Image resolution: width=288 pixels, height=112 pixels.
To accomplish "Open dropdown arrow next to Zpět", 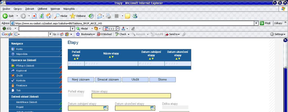I will pyautogui.click(x=17, y=16).
